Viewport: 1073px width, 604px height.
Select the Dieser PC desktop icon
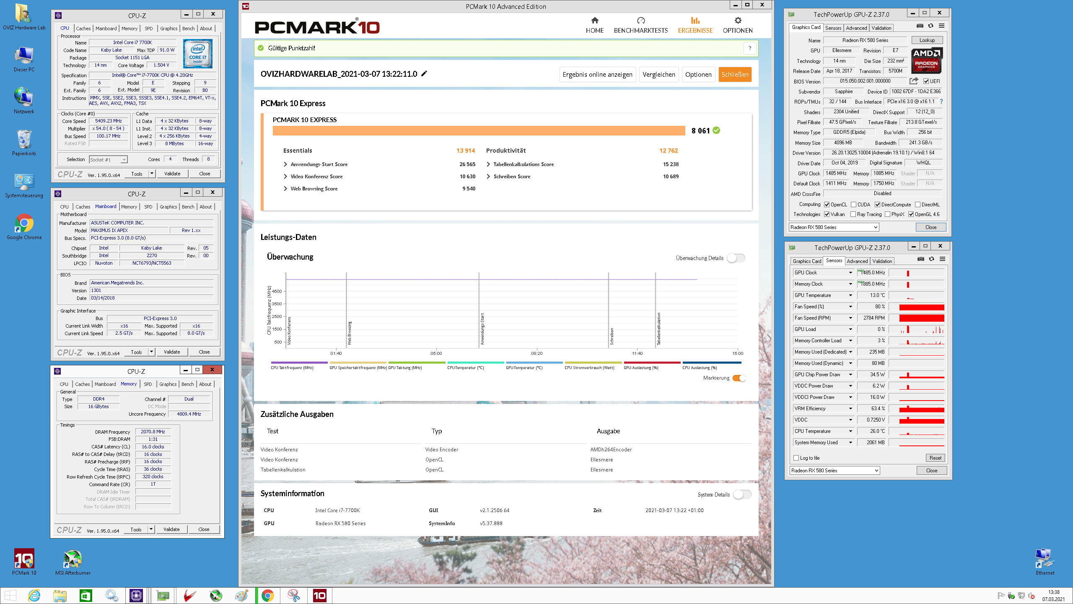coord(24,59)
